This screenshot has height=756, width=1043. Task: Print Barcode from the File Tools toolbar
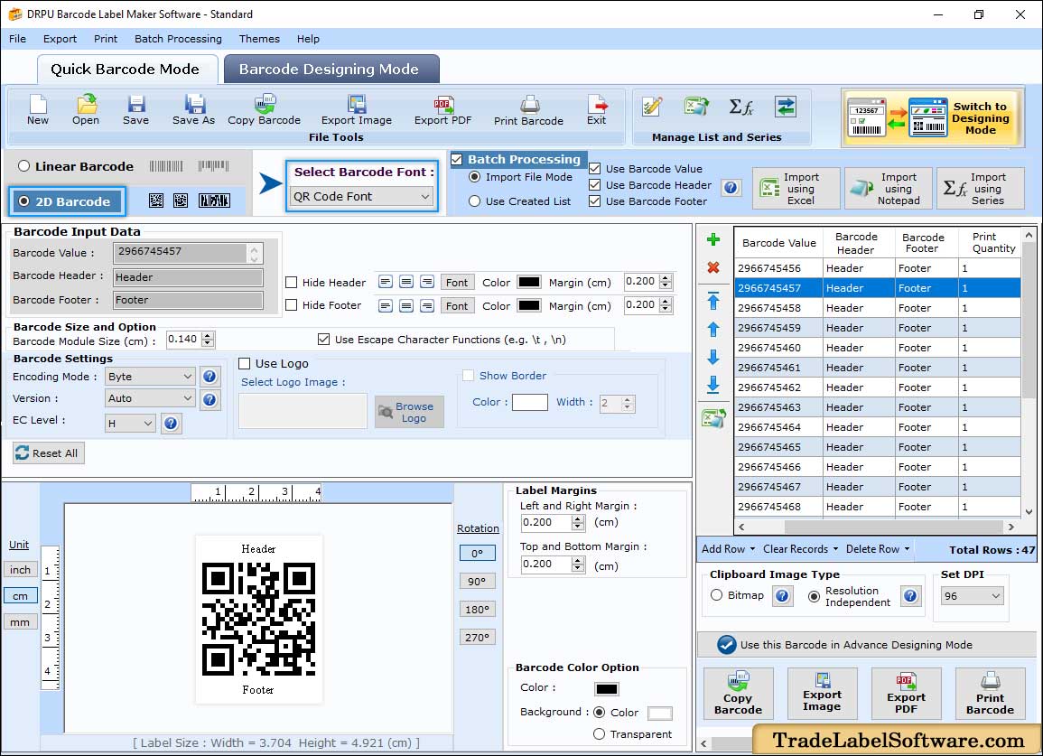coord(529,110)
